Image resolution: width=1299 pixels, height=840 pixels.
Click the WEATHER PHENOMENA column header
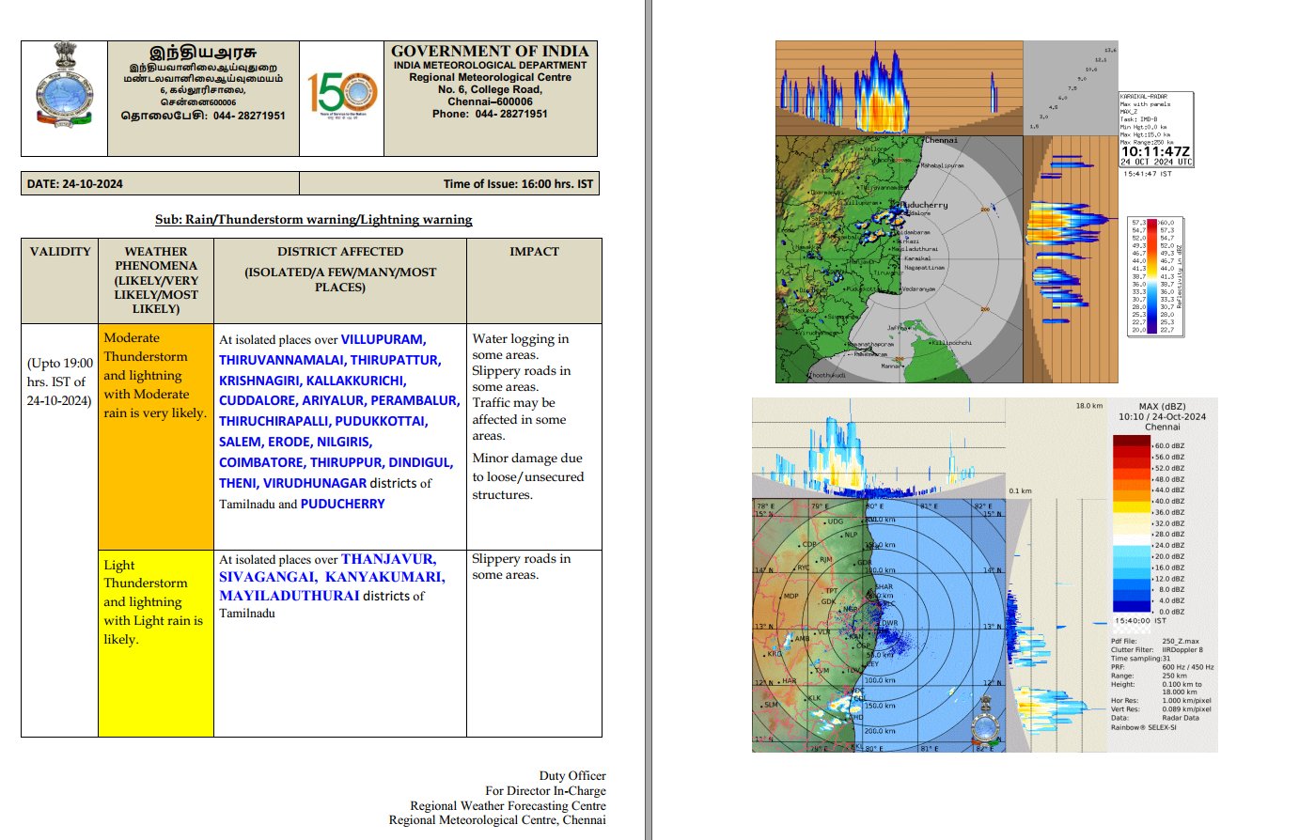156,280
